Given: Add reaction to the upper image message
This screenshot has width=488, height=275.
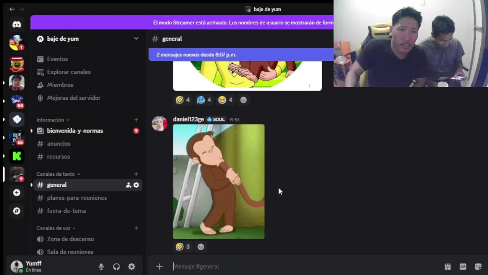Looking at the screenshot, I should [x=243, y=100].
